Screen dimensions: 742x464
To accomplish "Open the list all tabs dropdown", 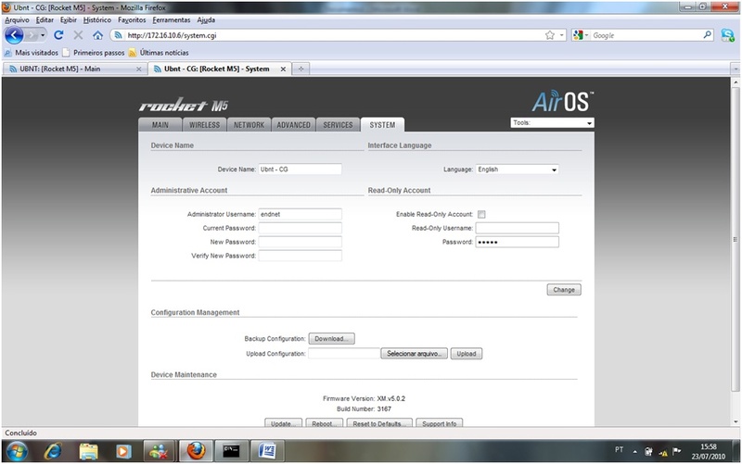I will point(736,69).
